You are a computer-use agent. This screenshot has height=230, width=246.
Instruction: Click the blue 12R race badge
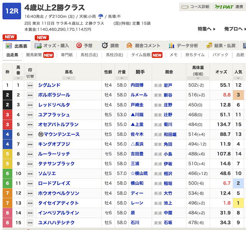[x=12, y=11]
